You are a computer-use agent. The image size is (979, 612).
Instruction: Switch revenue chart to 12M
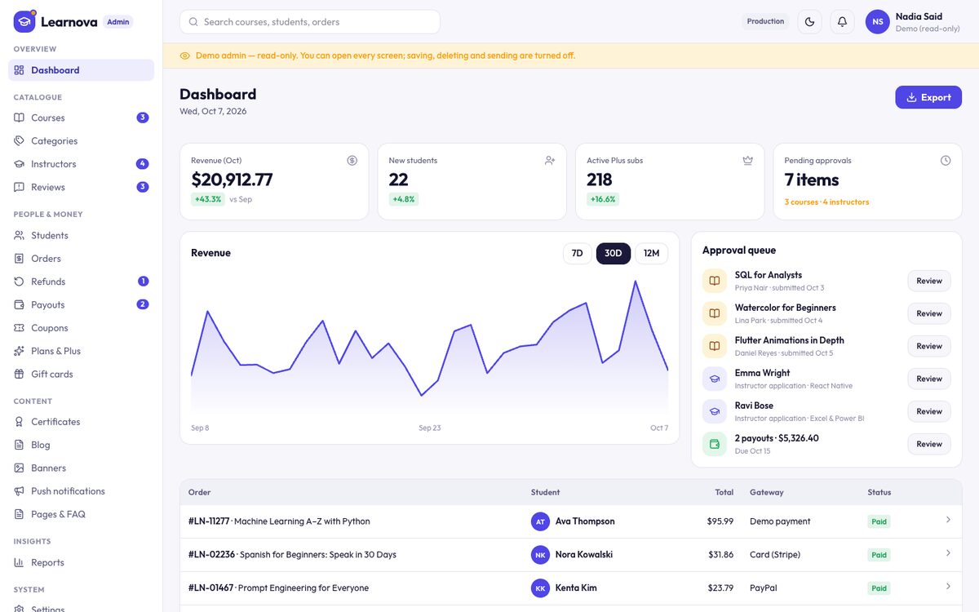651,254
